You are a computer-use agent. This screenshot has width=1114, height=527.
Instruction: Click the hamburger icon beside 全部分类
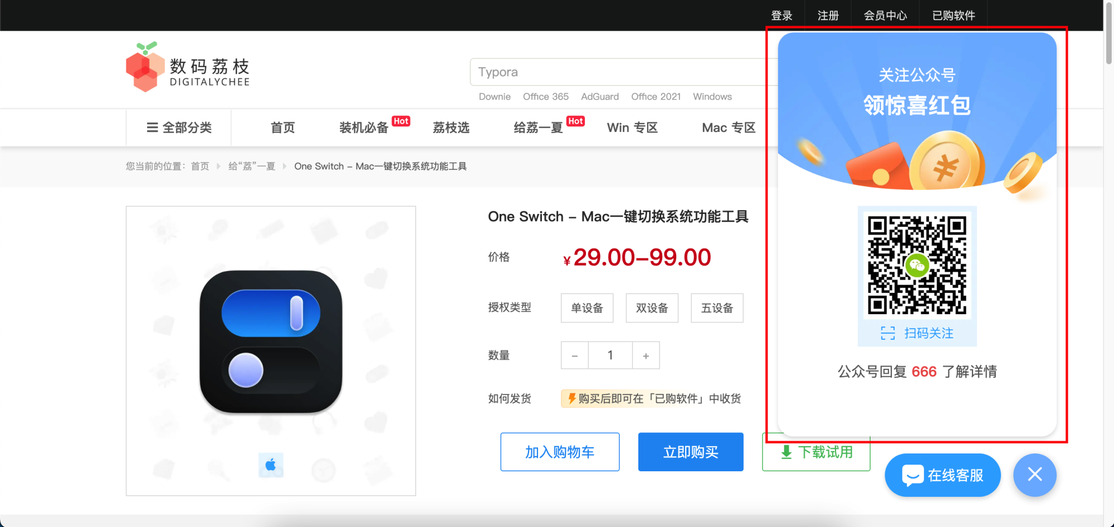click(x=153, y=128)
